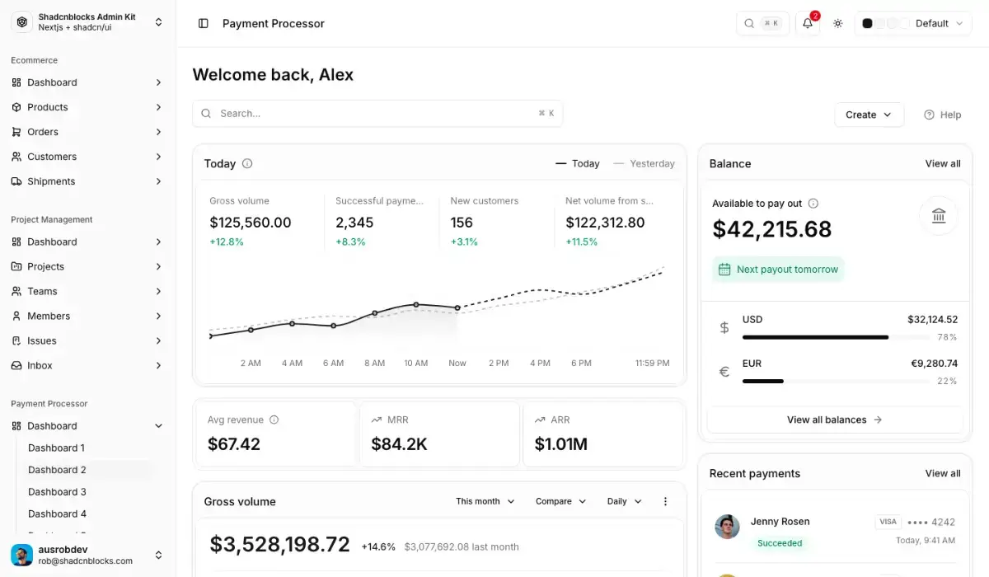Open Gross volume more options menu
Viewport: 989px width, 577px height.
pos(666,501)
